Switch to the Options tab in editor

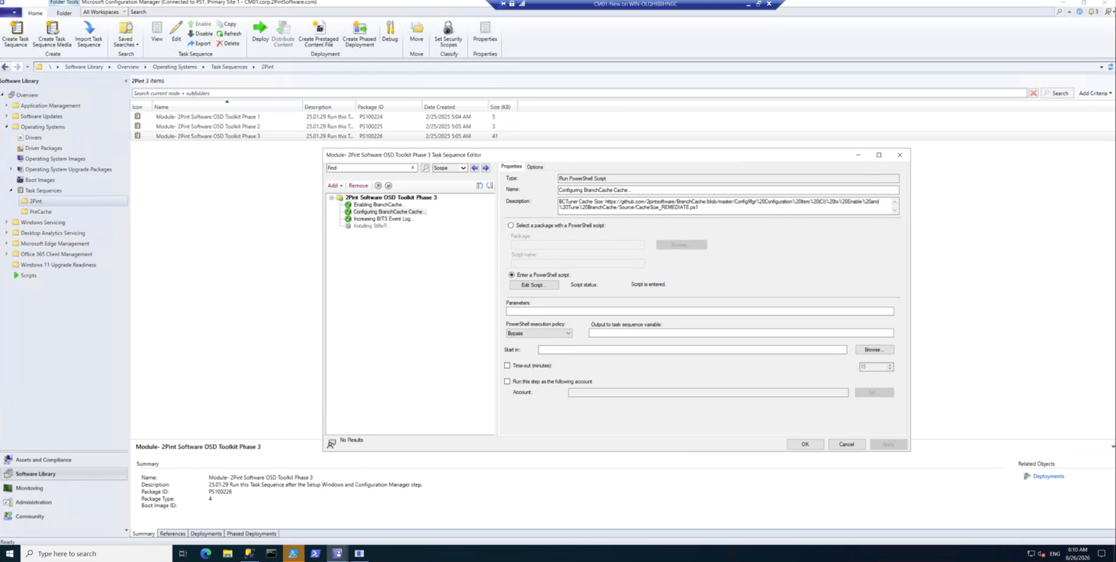tap(535, 167)
